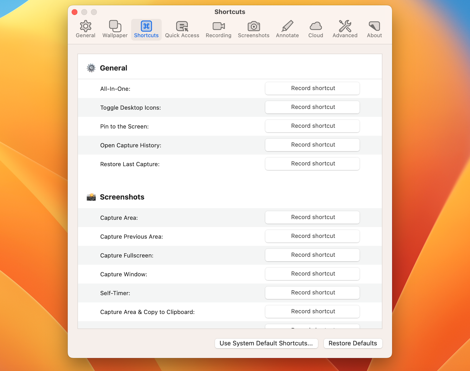Open the Screenshots settings icon
The height and width of the screenshot is (371, 470).
click(253, 29)
